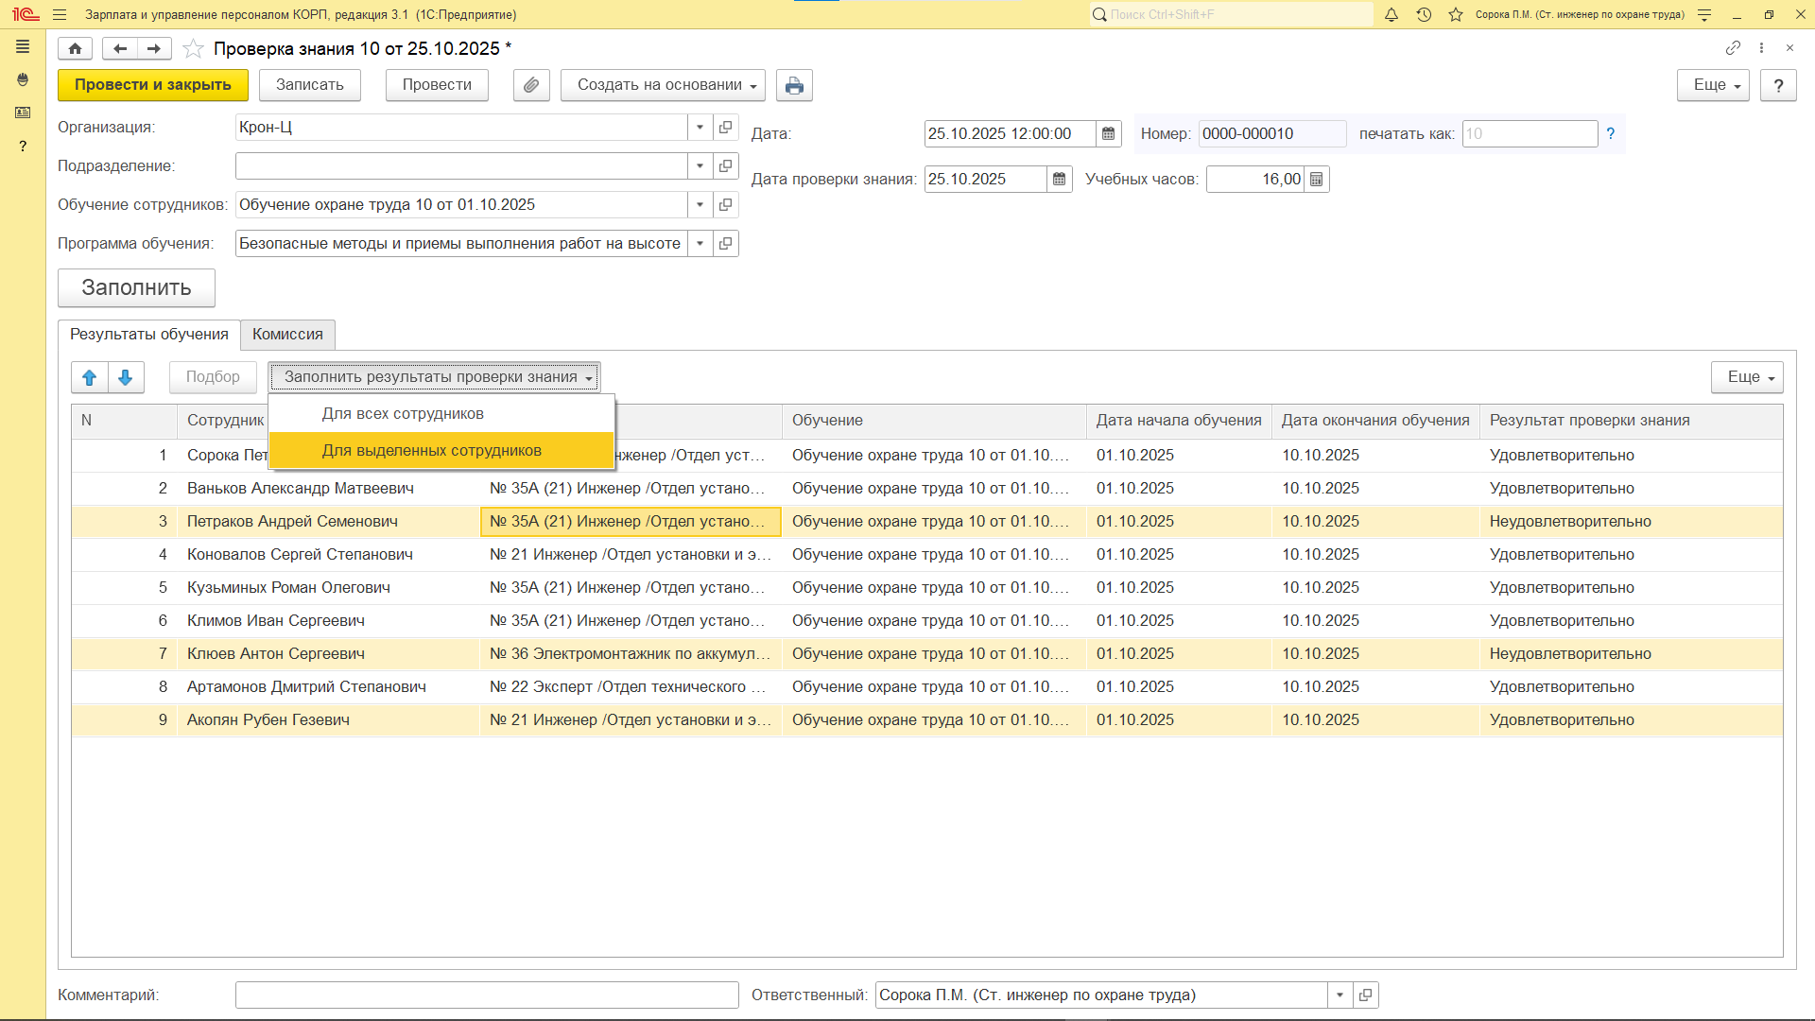Move row up with blue arrow
1815x1021 pixels.
90,377
